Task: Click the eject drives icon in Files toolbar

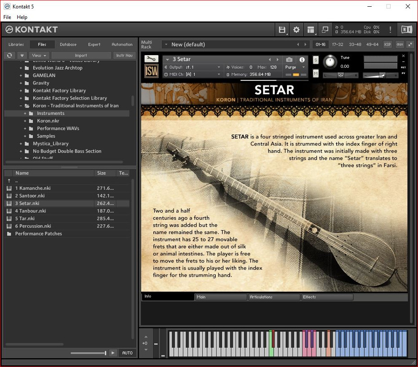Action: coord(22,55)
